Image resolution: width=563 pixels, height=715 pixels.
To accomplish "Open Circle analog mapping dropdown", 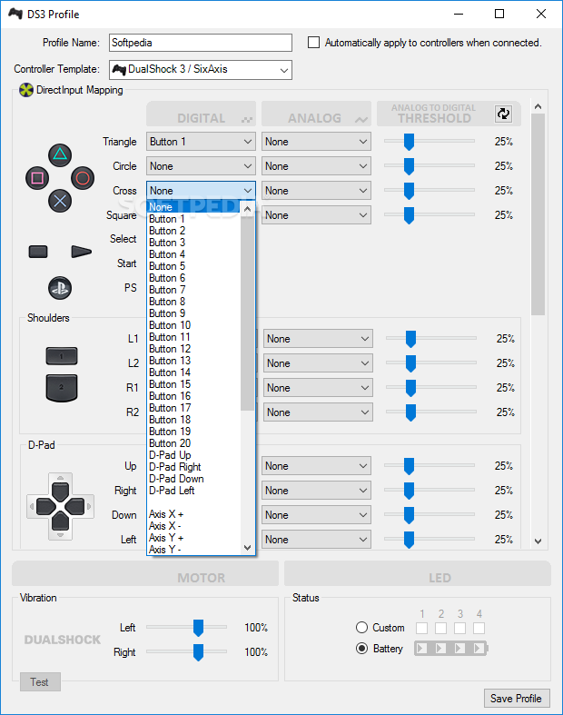I will click(x=316, y=166).
